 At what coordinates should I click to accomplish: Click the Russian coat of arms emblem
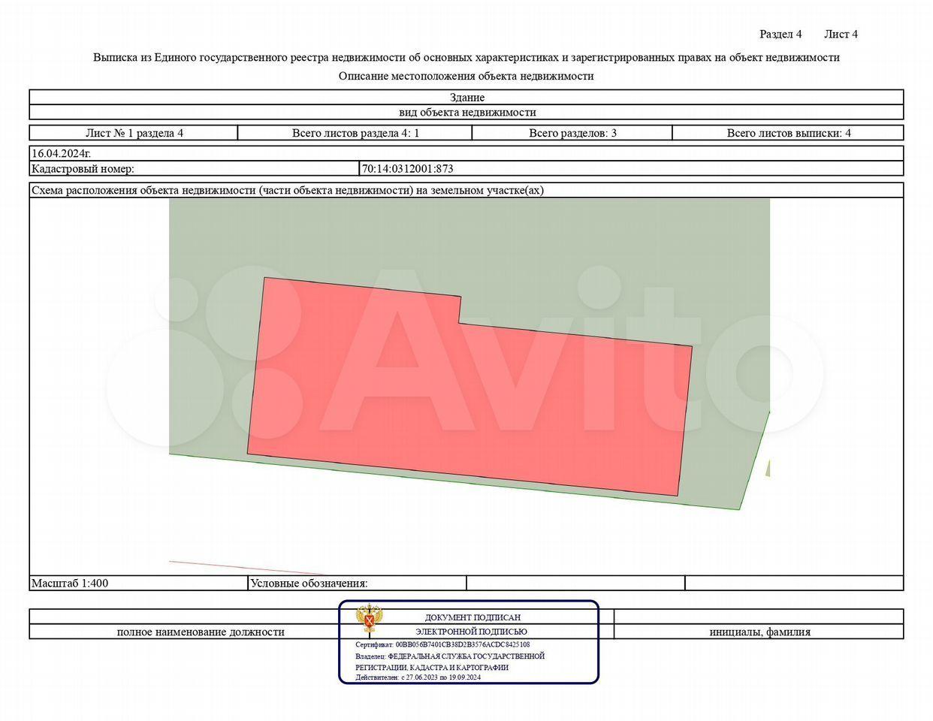click(367, 619)
